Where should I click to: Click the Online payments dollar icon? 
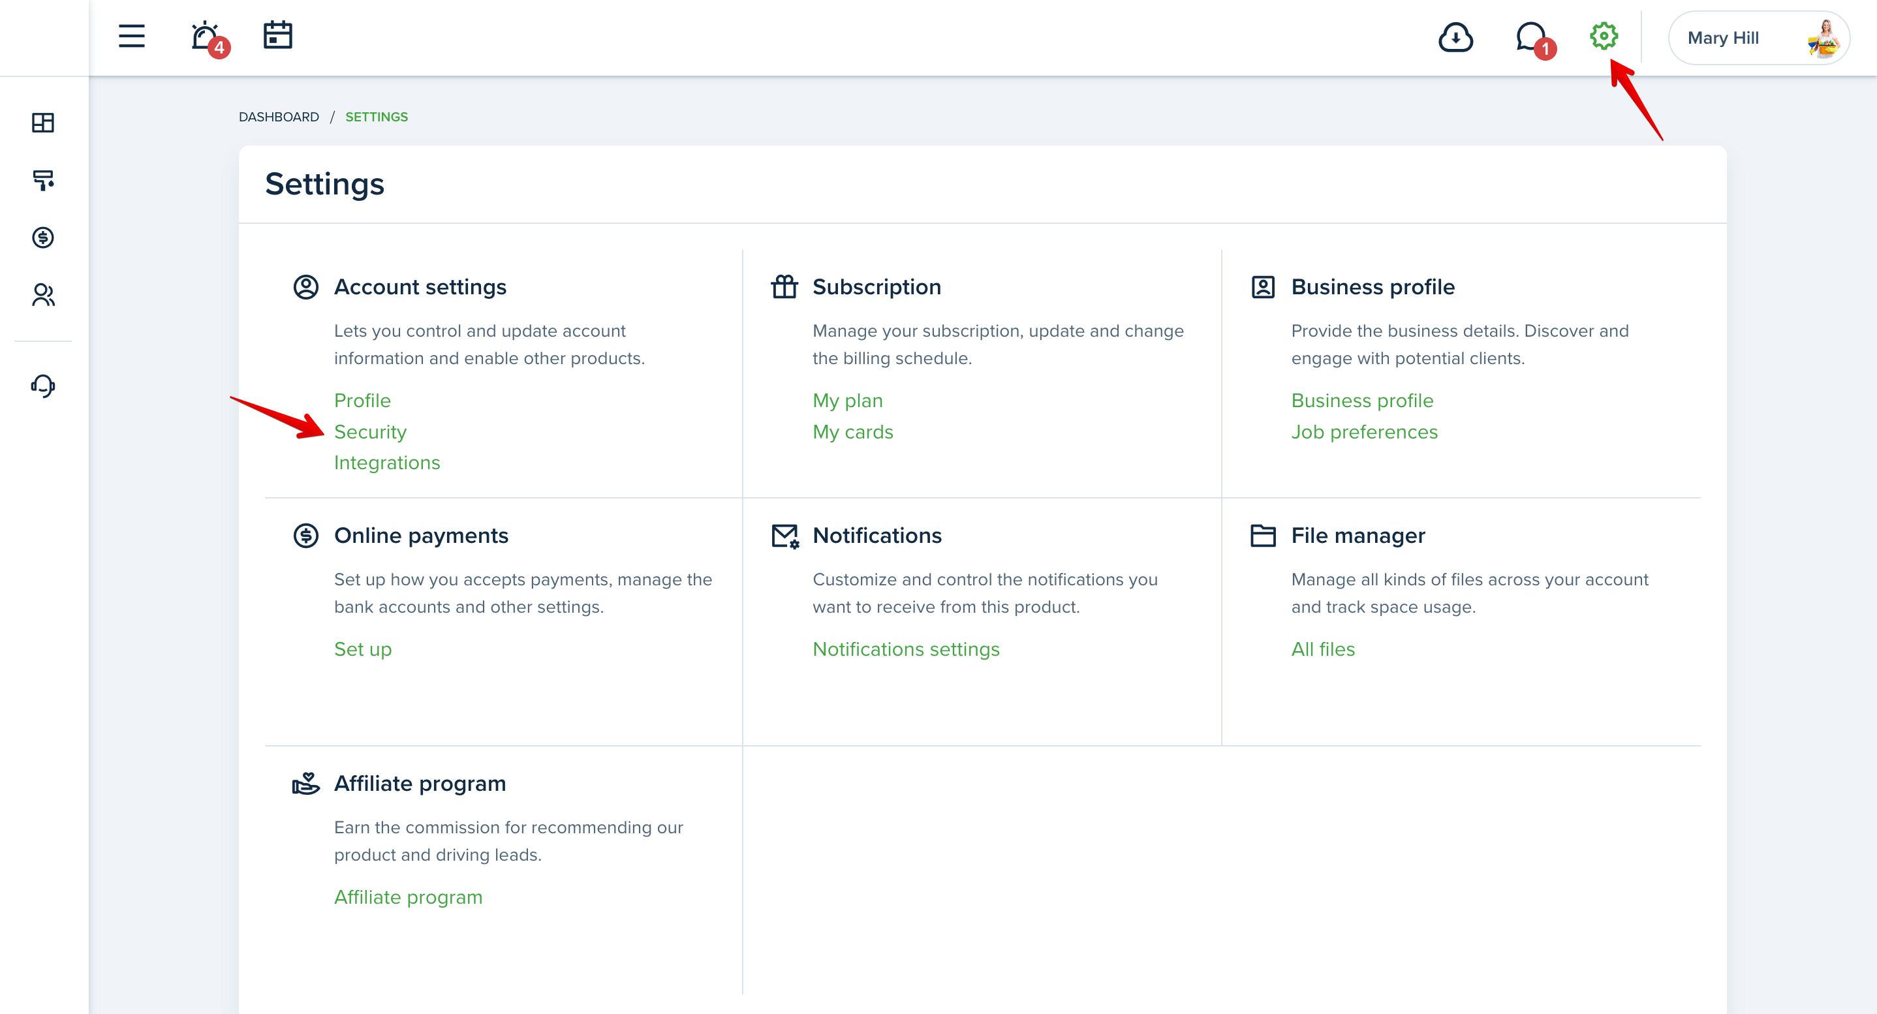pos(306,536)
